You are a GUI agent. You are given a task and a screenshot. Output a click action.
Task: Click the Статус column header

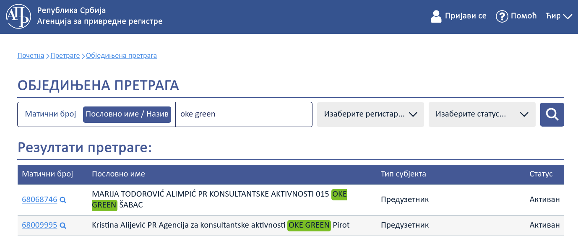click(x=541, y=174)
